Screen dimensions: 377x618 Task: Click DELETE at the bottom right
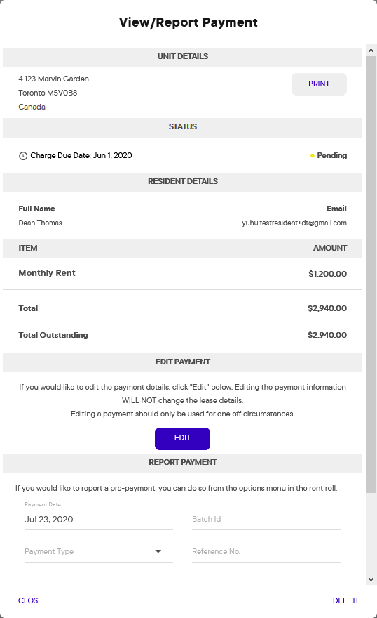pyautogui.click(x=346, y=600)
